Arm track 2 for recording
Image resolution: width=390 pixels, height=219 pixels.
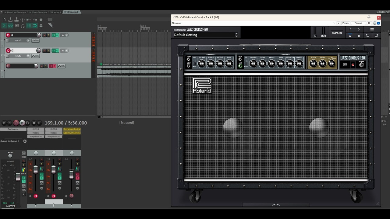coord(8,50)
